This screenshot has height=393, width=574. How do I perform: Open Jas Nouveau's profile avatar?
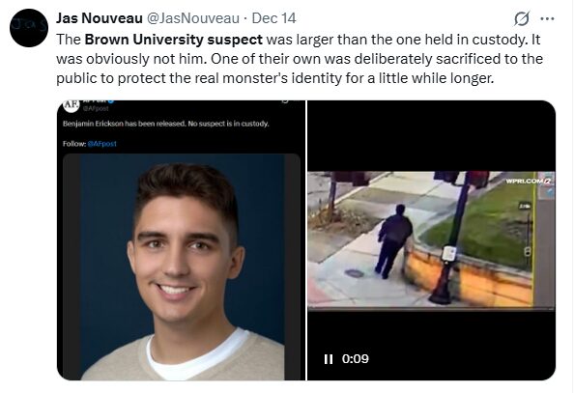[x=29, y=28]
